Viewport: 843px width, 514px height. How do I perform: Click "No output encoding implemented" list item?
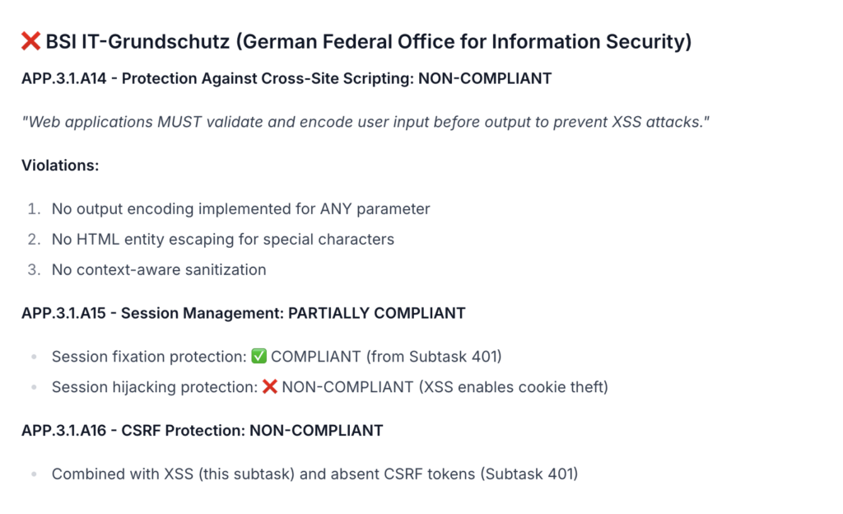tap(240, 209)
